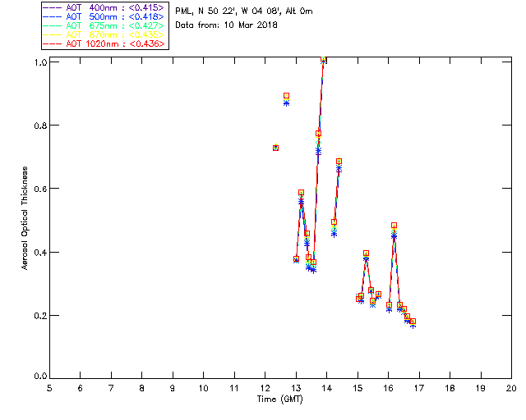
Task: Click the AOT 870nm legend entry
Action: [x=104, y=34]
